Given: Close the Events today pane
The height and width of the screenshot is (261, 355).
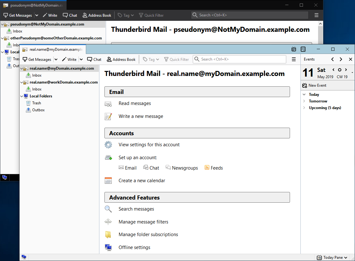Looking at the screenshot, I should point(350,59).
